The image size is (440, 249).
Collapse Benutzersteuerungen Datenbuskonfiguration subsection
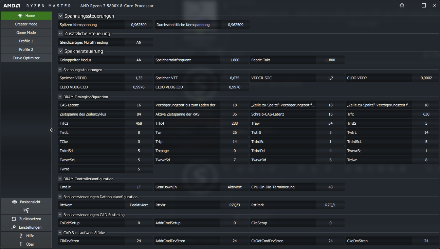tap(60, 197)
